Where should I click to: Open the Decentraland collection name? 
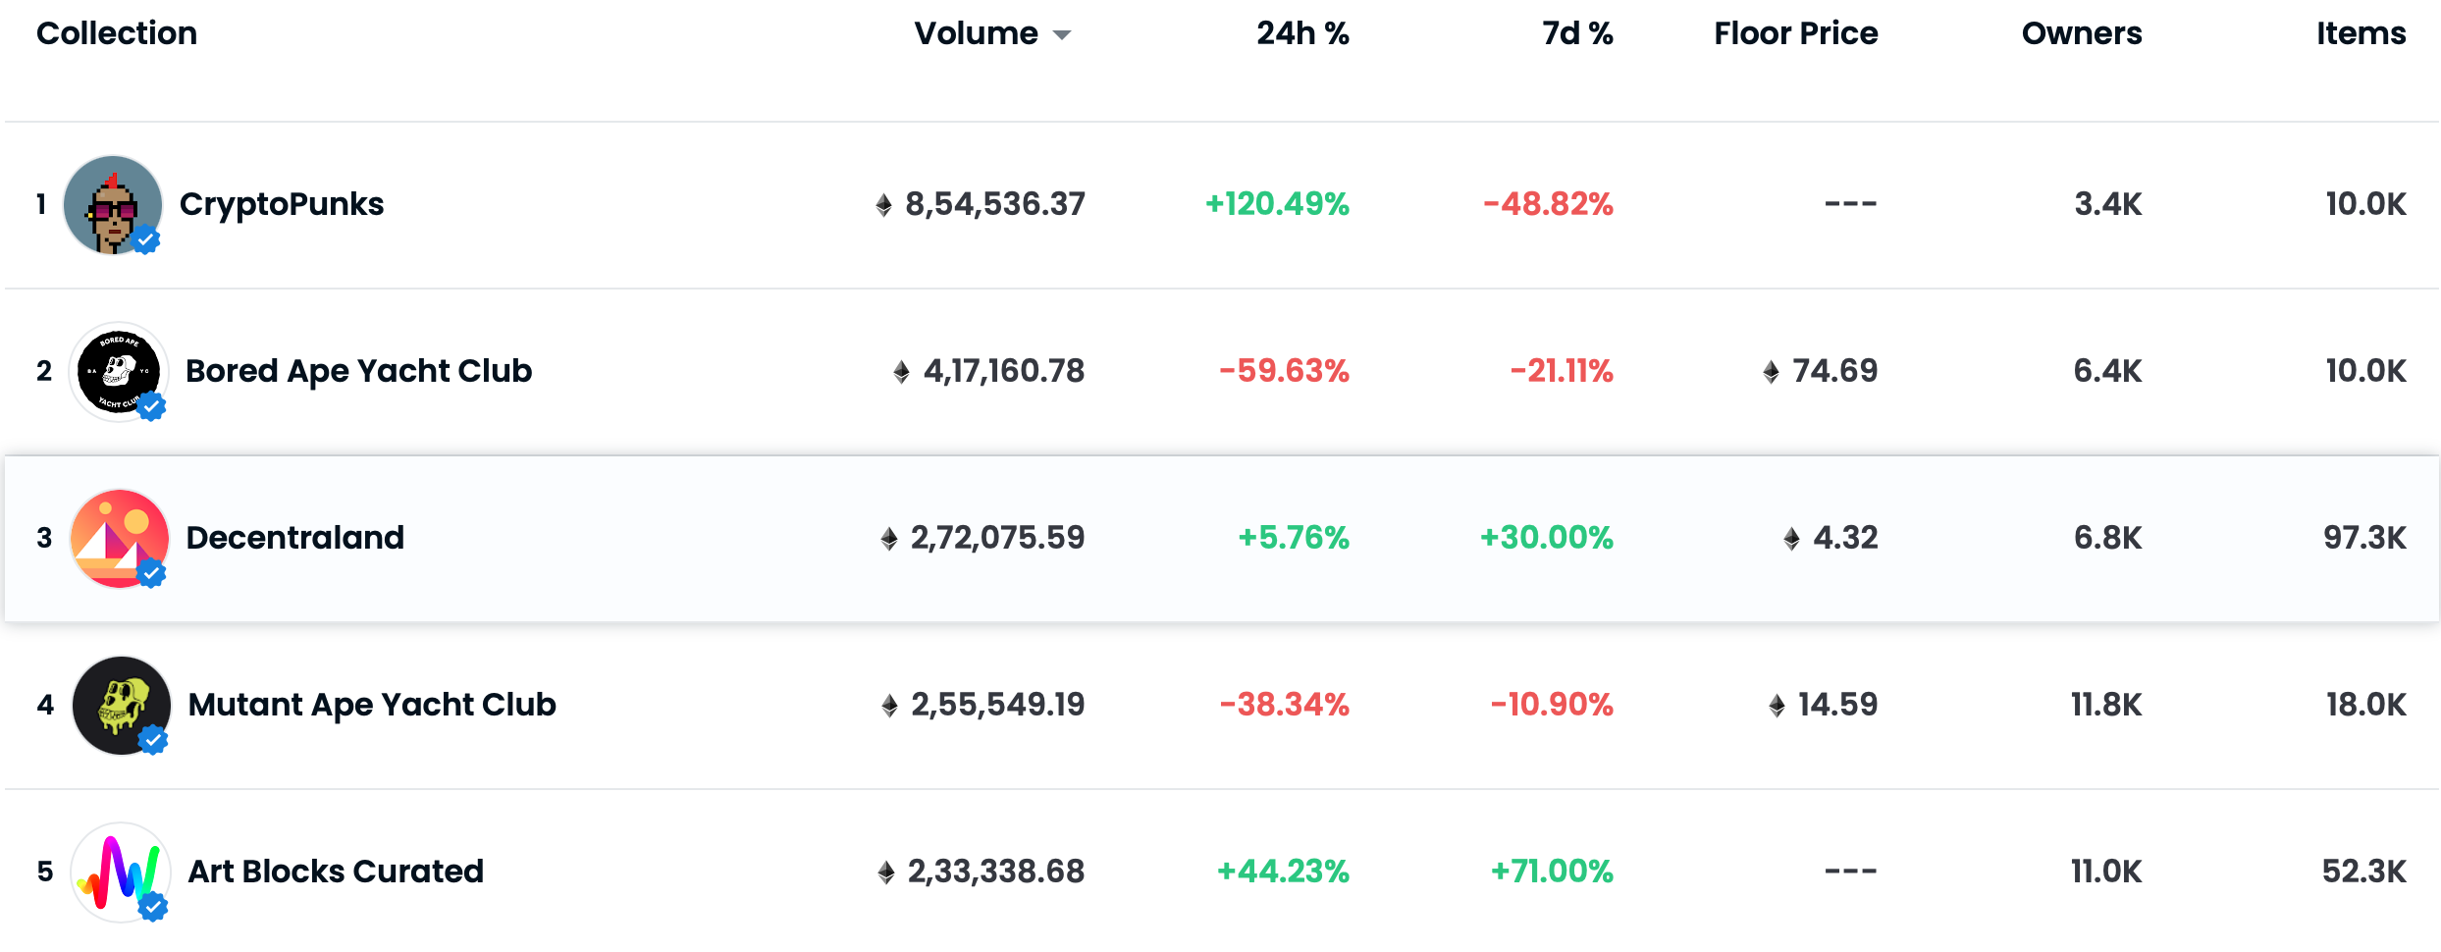click(x=294, y=538)
